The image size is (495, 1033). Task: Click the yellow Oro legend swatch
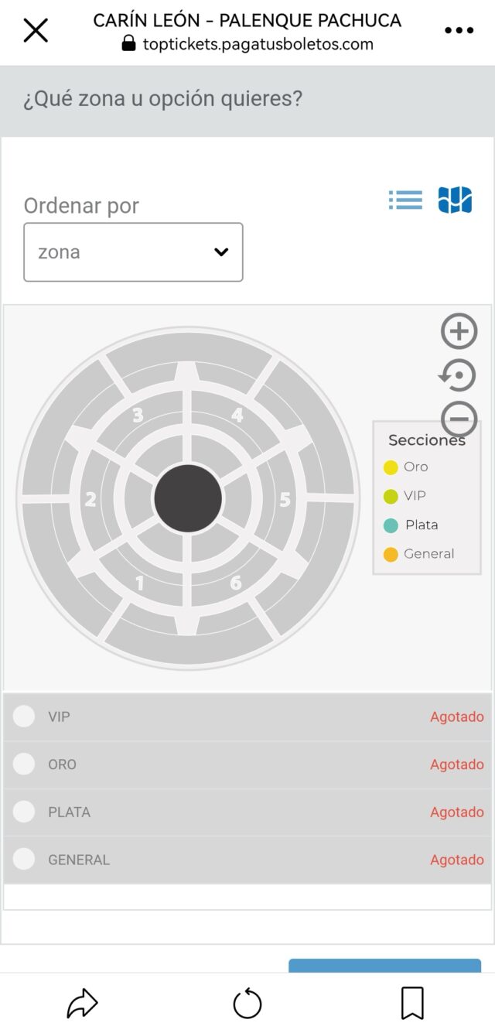(x=391, y=467)
